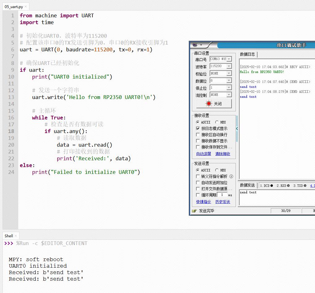Image resolution: width=315 pixels, height=293 pixels.
Task: Click the 'MPY: soft reboot' shell line
Action: (36, 259)
